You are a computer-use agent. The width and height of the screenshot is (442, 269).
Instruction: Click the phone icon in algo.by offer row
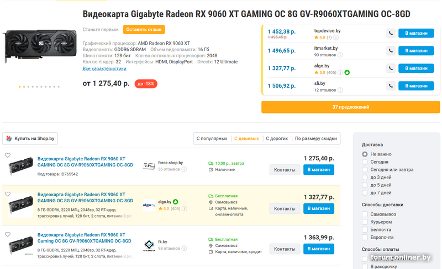tap(391, 68)
